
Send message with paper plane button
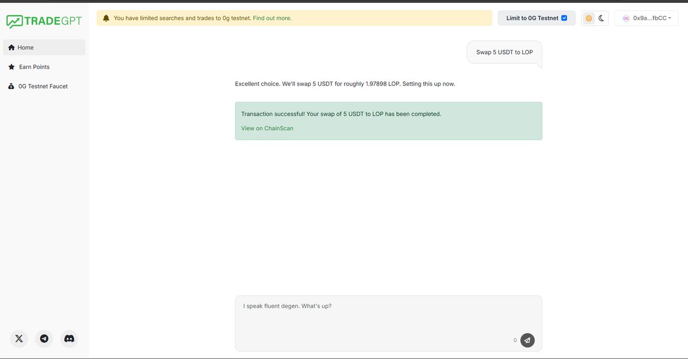pos(527,340)
